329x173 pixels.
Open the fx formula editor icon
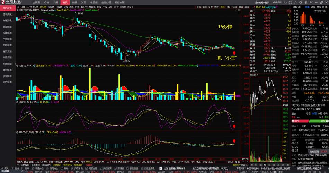pos(296,2)
